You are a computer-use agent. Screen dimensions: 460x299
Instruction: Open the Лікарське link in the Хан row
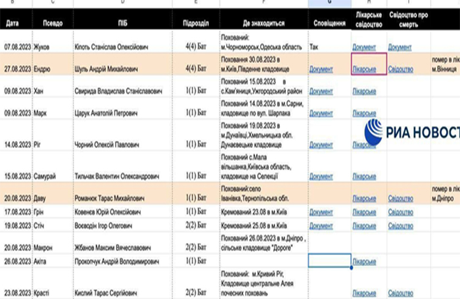(364, 91)
